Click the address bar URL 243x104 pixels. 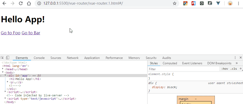click(x=83, y=3)
